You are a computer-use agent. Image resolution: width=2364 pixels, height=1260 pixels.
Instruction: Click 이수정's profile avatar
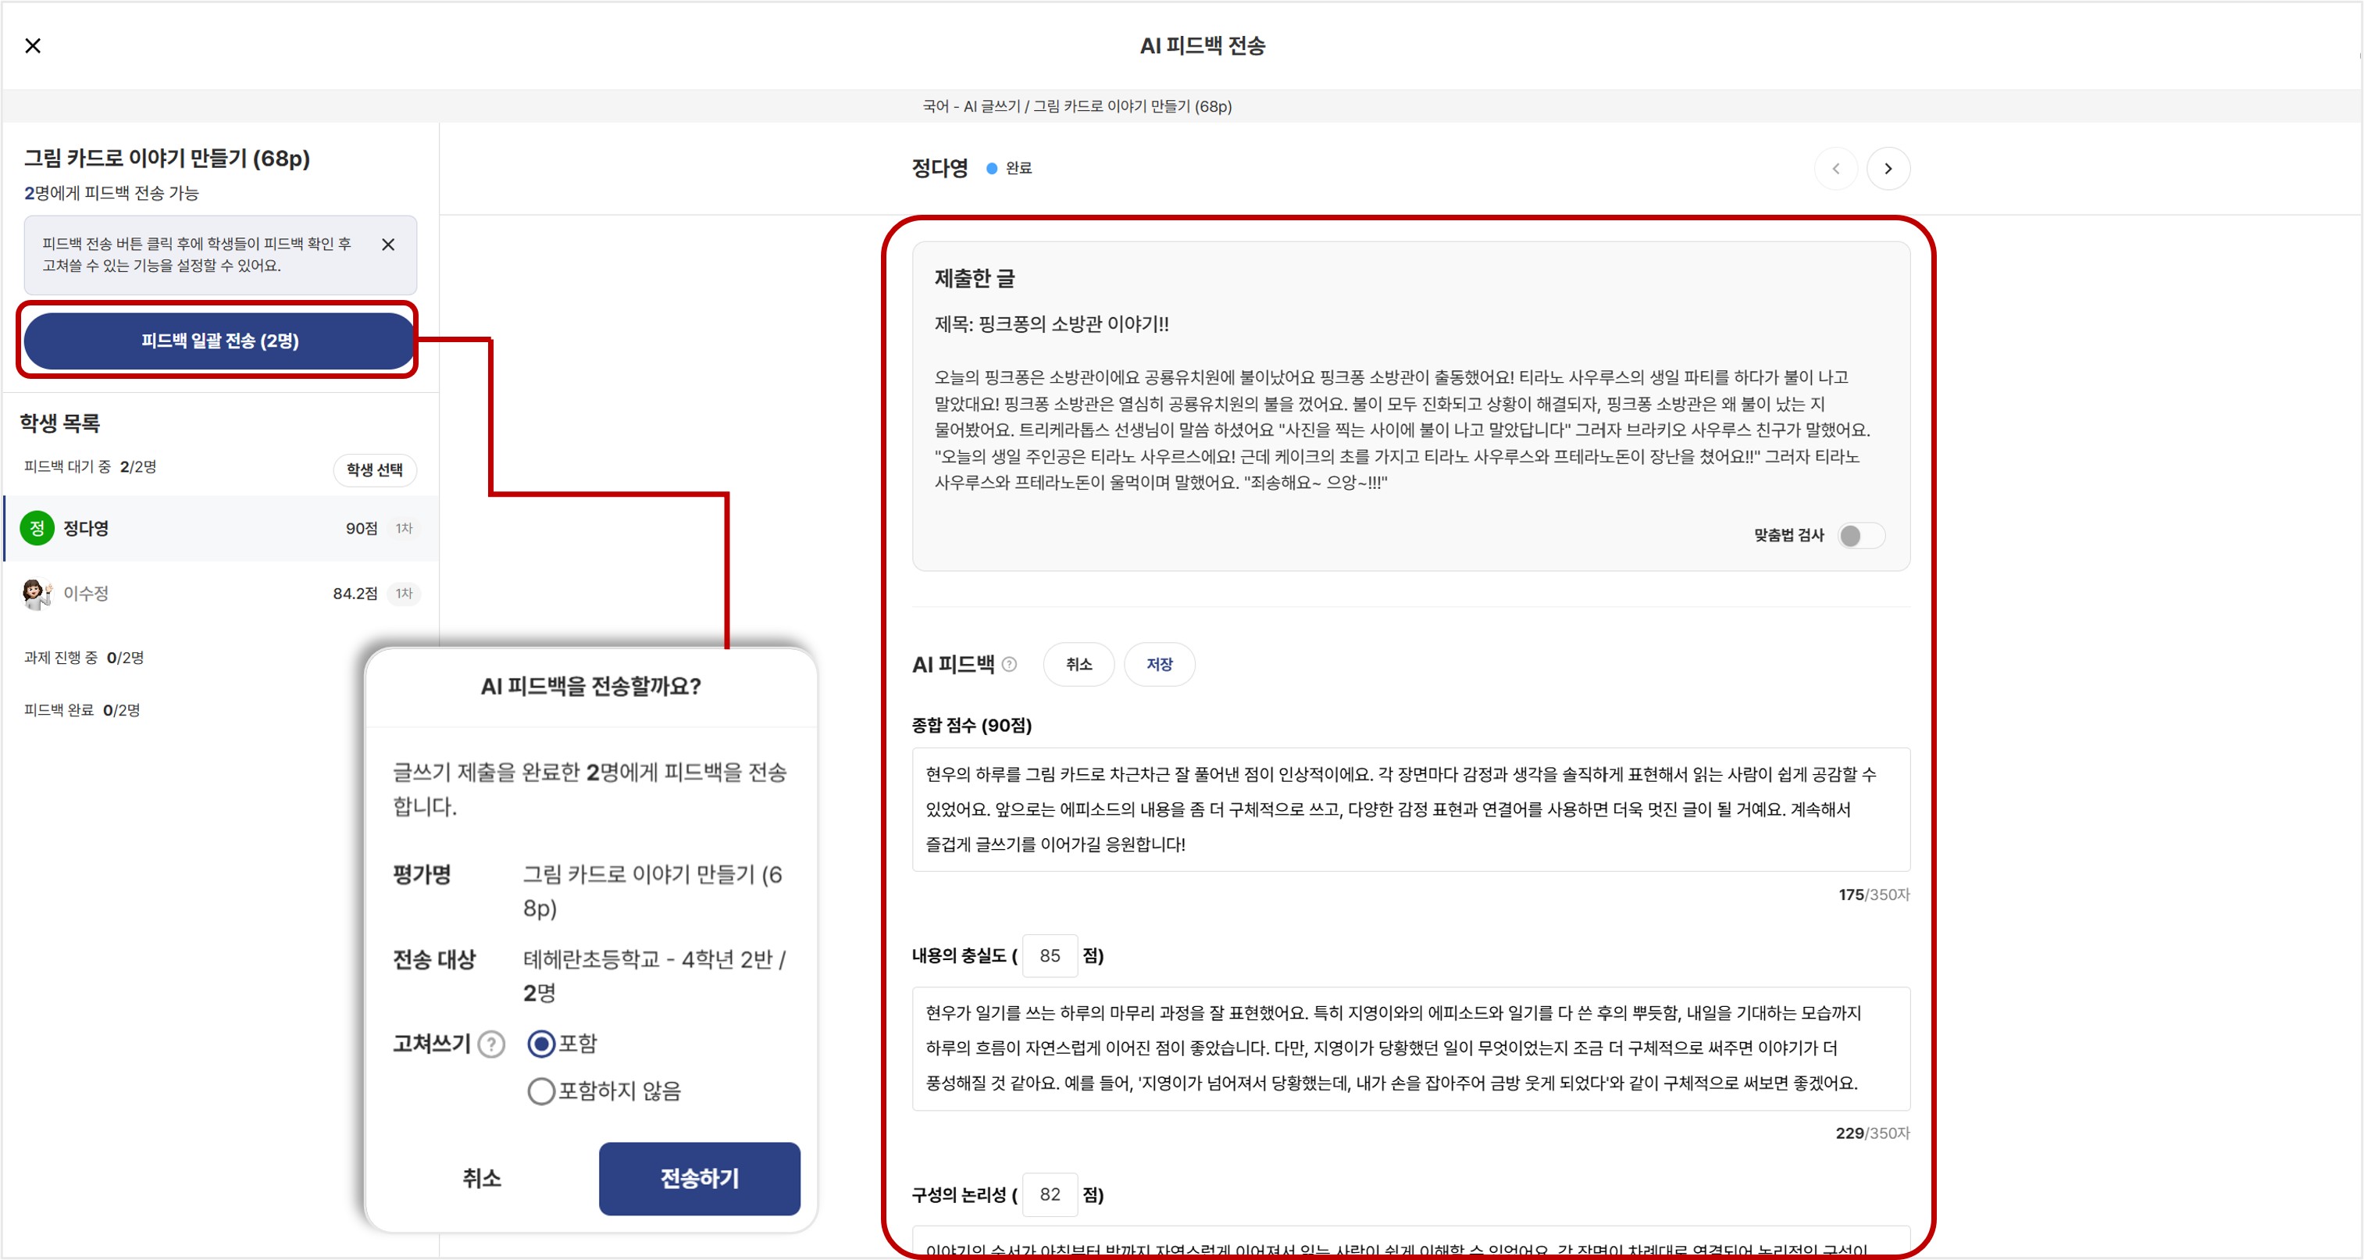click(37, 594)
